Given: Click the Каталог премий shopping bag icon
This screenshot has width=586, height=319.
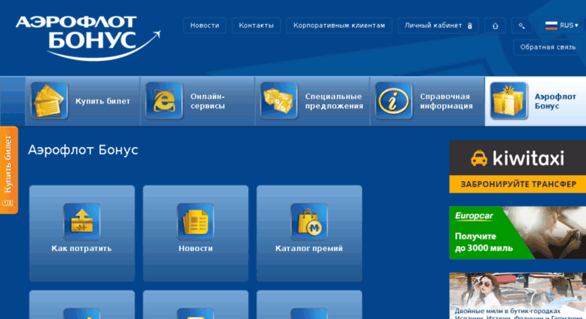Looking at the screenshot, I should (309, 222).
